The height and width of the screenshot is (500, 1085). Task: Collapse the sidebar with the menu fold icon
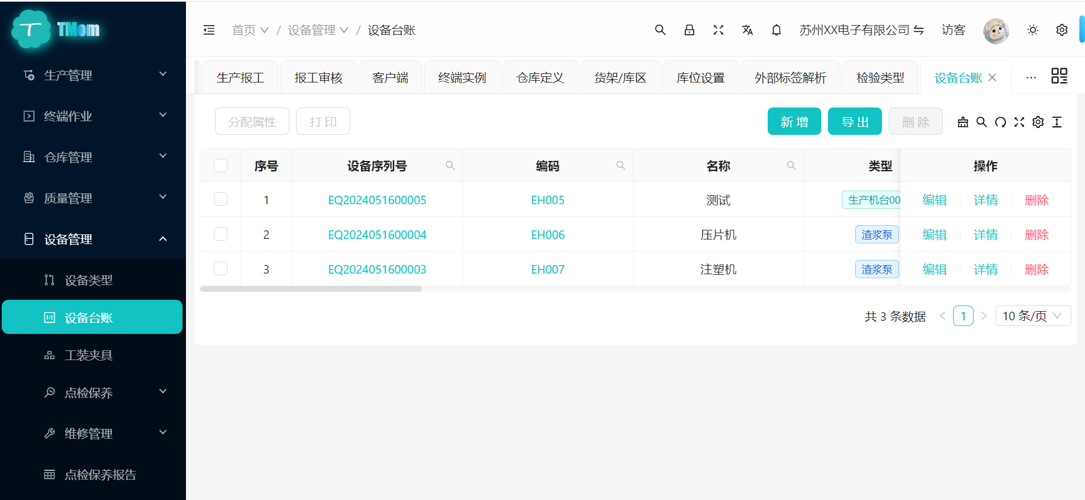coord(209,30)
